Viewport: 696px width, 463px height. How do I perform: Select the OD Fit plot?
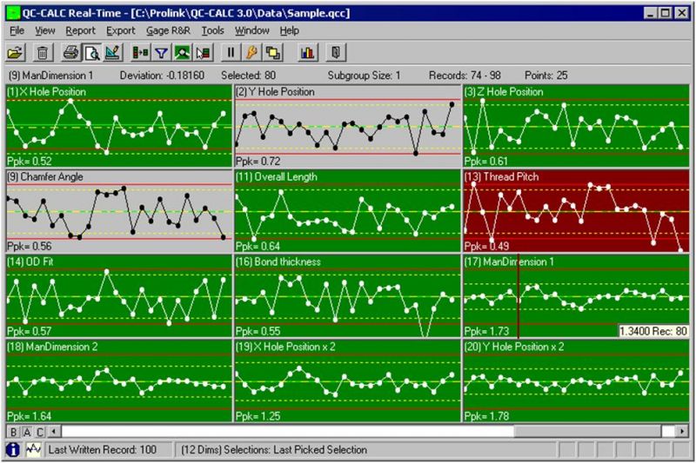[x=119, y=295]
